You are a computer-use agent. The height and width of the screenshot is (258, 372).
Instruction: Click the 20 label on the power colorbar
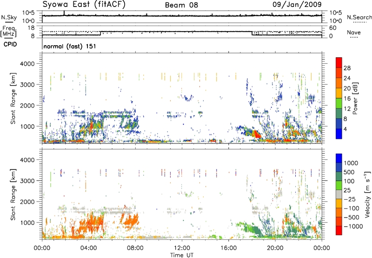(x=347, y=88)
